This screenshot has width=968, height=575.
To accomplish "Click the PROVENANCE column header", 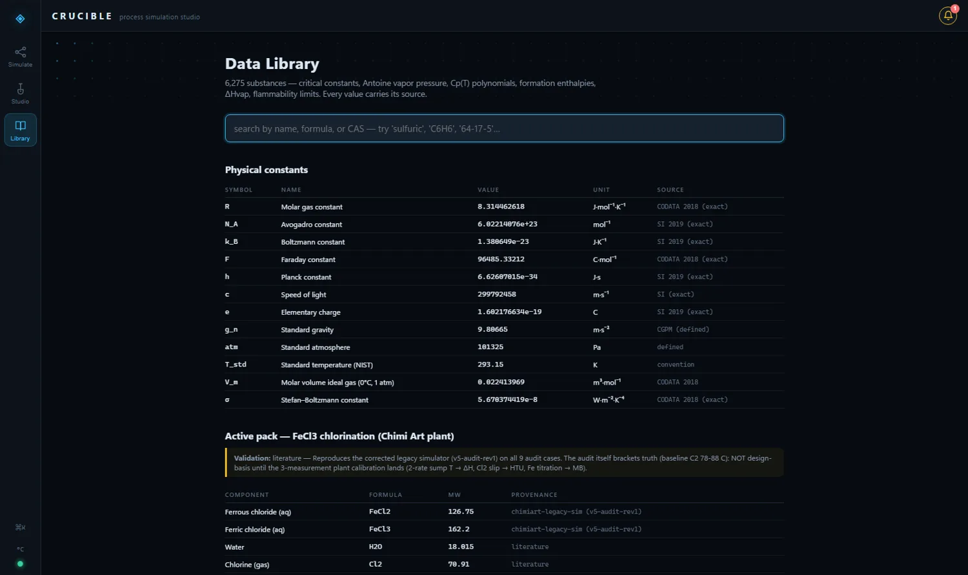I will click(x=534, y=495).
